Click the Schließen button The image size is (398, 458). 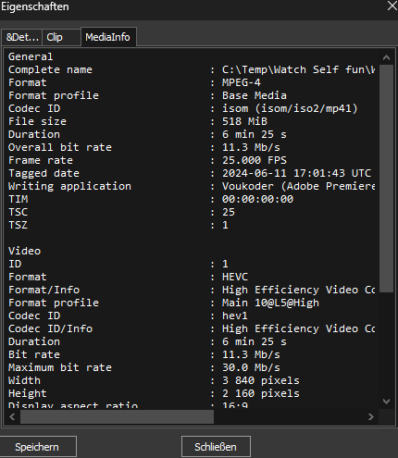pyautogui.click(x=216, y=447)
